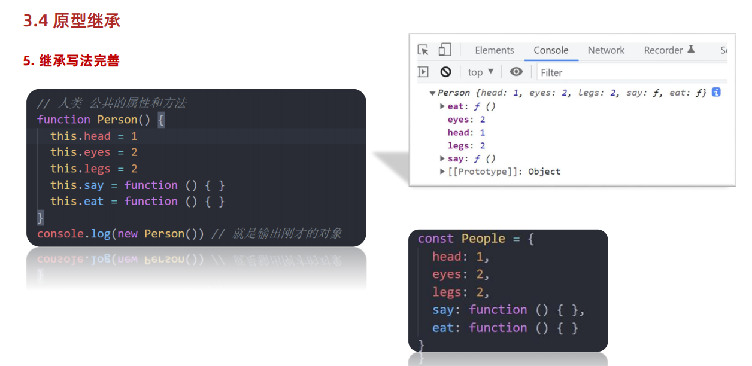The width and height of the screenshot is (752, 366).
Task: Show the console sidebar icon
Action: click(x=423, y=72)
